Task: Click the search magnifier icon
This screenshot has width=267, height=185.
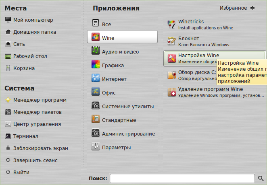Action: point(261,178)
